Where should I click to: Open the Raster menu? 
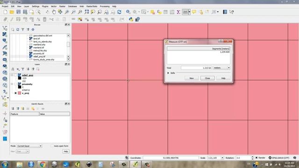62,6
